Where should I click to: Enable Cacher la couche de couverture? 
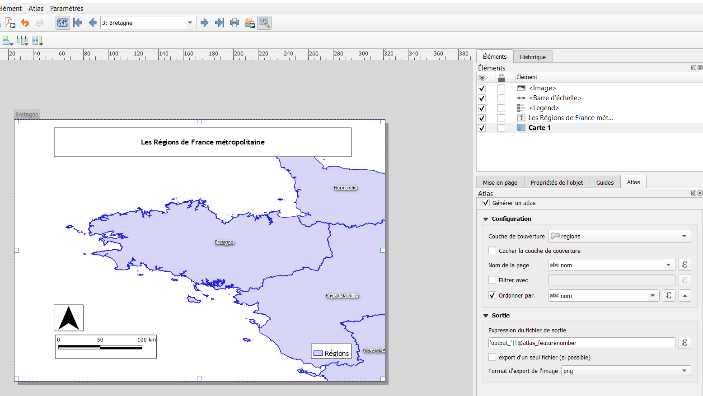(x=492, y=251)
